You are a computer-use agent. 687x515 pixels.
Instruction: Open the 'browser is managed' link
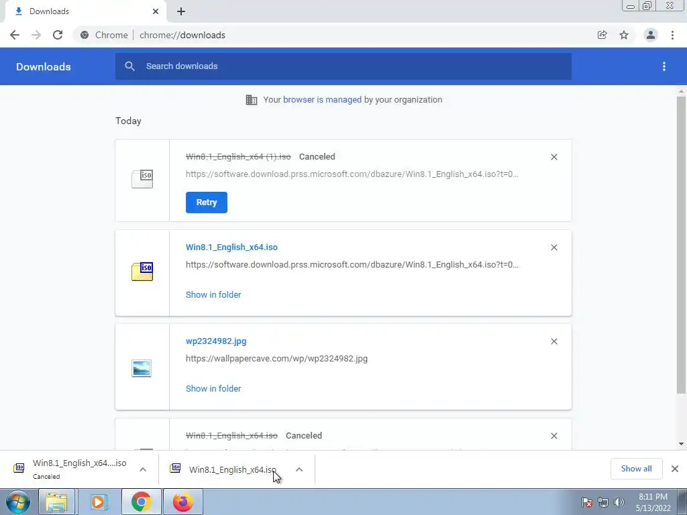(x=322, y=99)
